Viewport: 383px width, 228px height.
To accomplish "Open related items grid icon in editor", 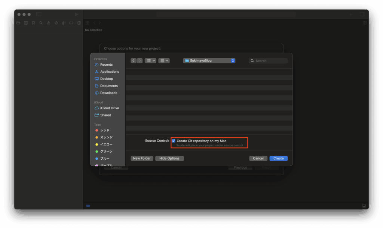I will pos(88,23).
